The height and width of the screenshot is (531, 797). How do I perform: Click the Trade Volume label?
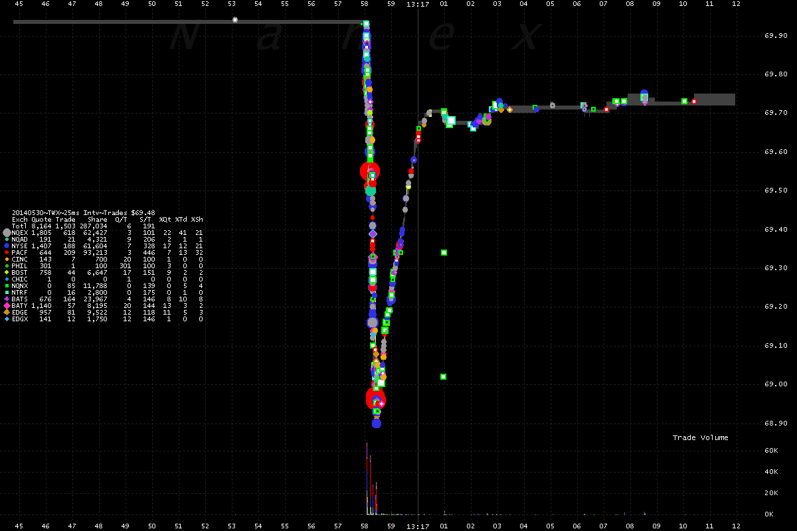tap(700, 437)
